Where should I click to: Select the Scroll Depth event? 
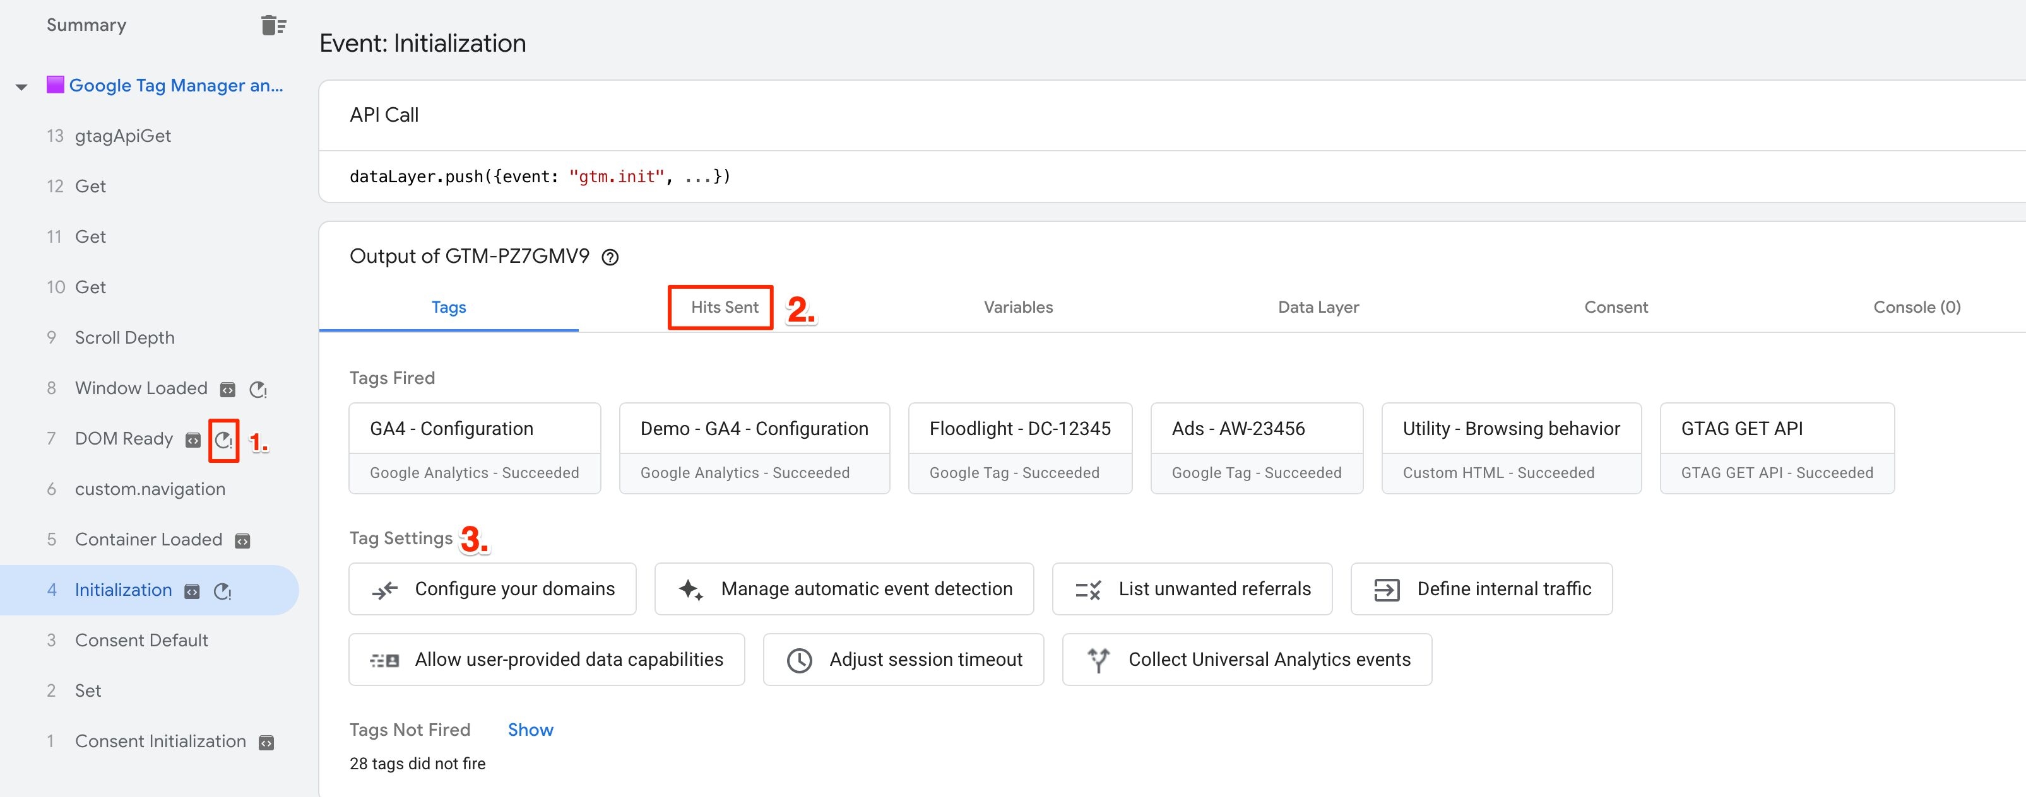coord(124,337)
